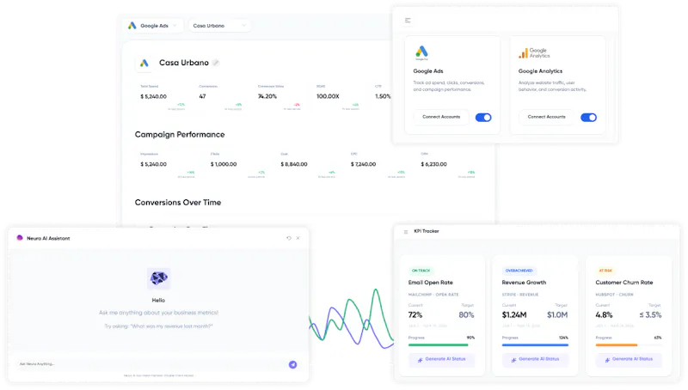This screenshot has height=390, width=688.
Task: Generate AI Status for Email Open Rate
Action: coord(441,359)
